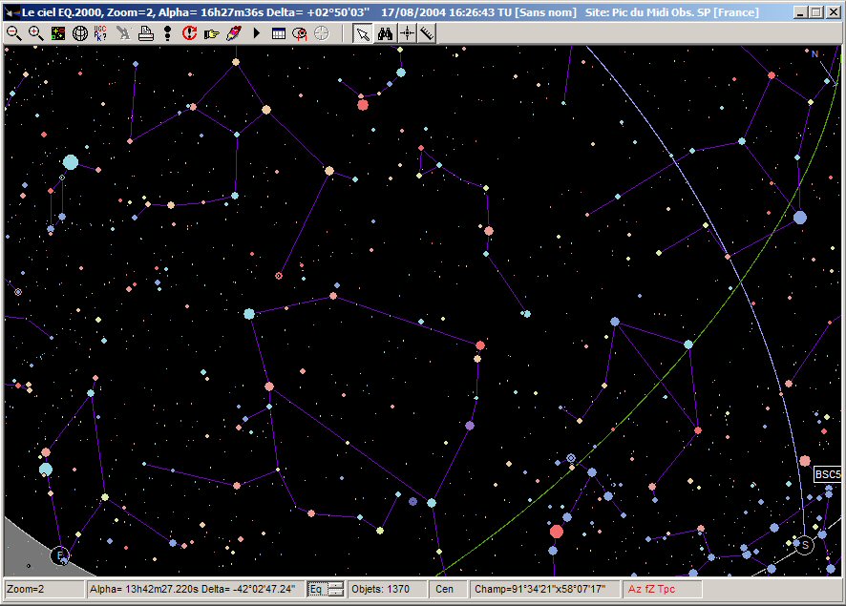This screenshot has height=606, width=846.
Task: Click the pointing hand icon
Action: click(x=212, y=33)
